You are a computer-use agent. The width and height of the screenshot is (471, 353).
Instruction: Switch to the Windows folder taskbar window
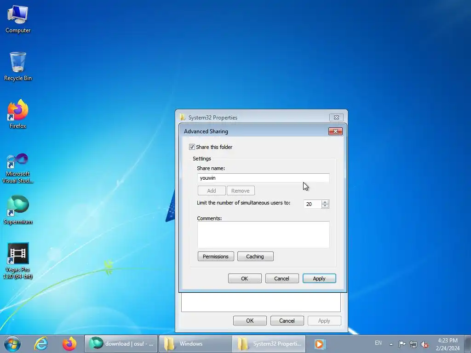195,344
